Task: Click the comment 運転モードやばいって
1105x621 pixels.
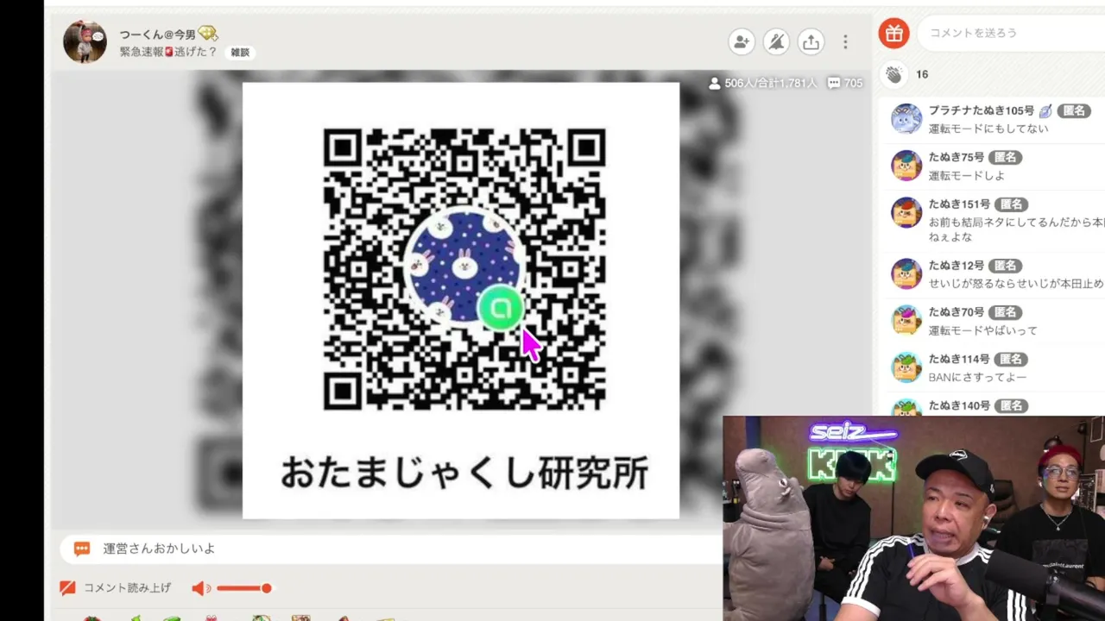Action: [983, 330]
